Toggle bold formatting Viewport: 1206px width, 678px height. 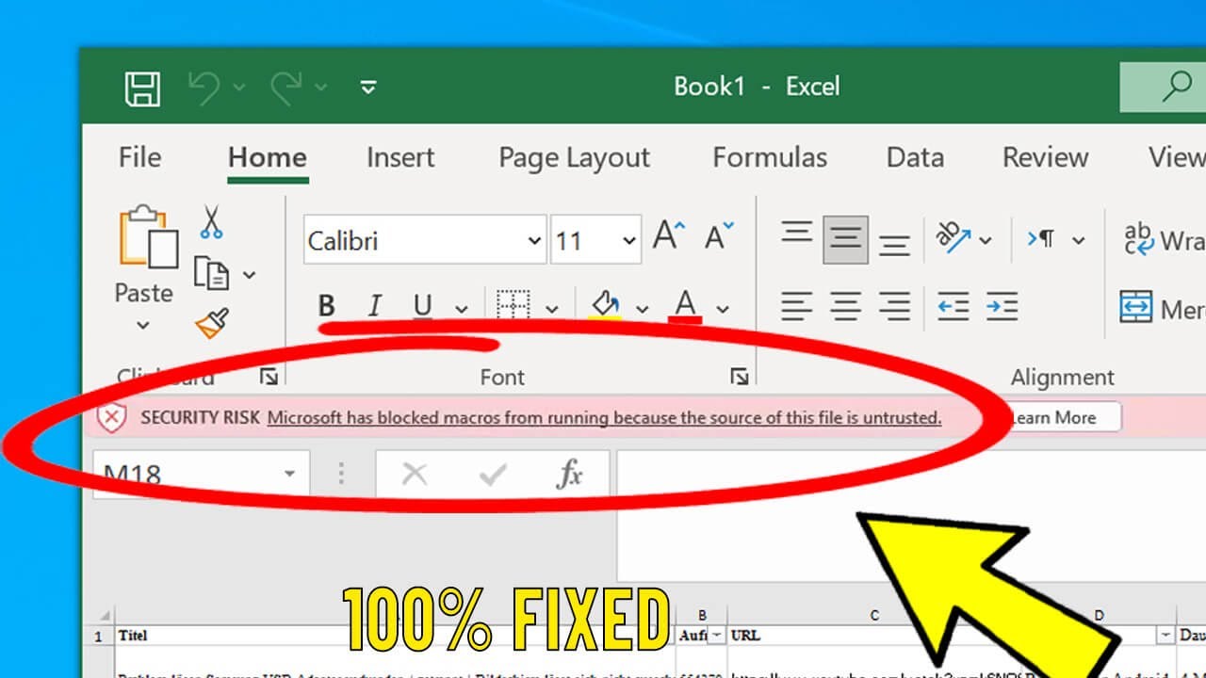tap(327, 306)
